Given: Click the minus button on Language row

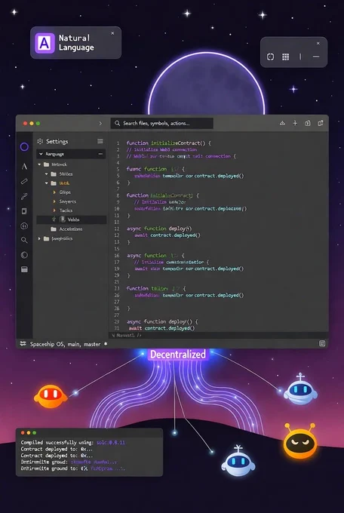Looking at the screenshot, I should tap(100, 154).
